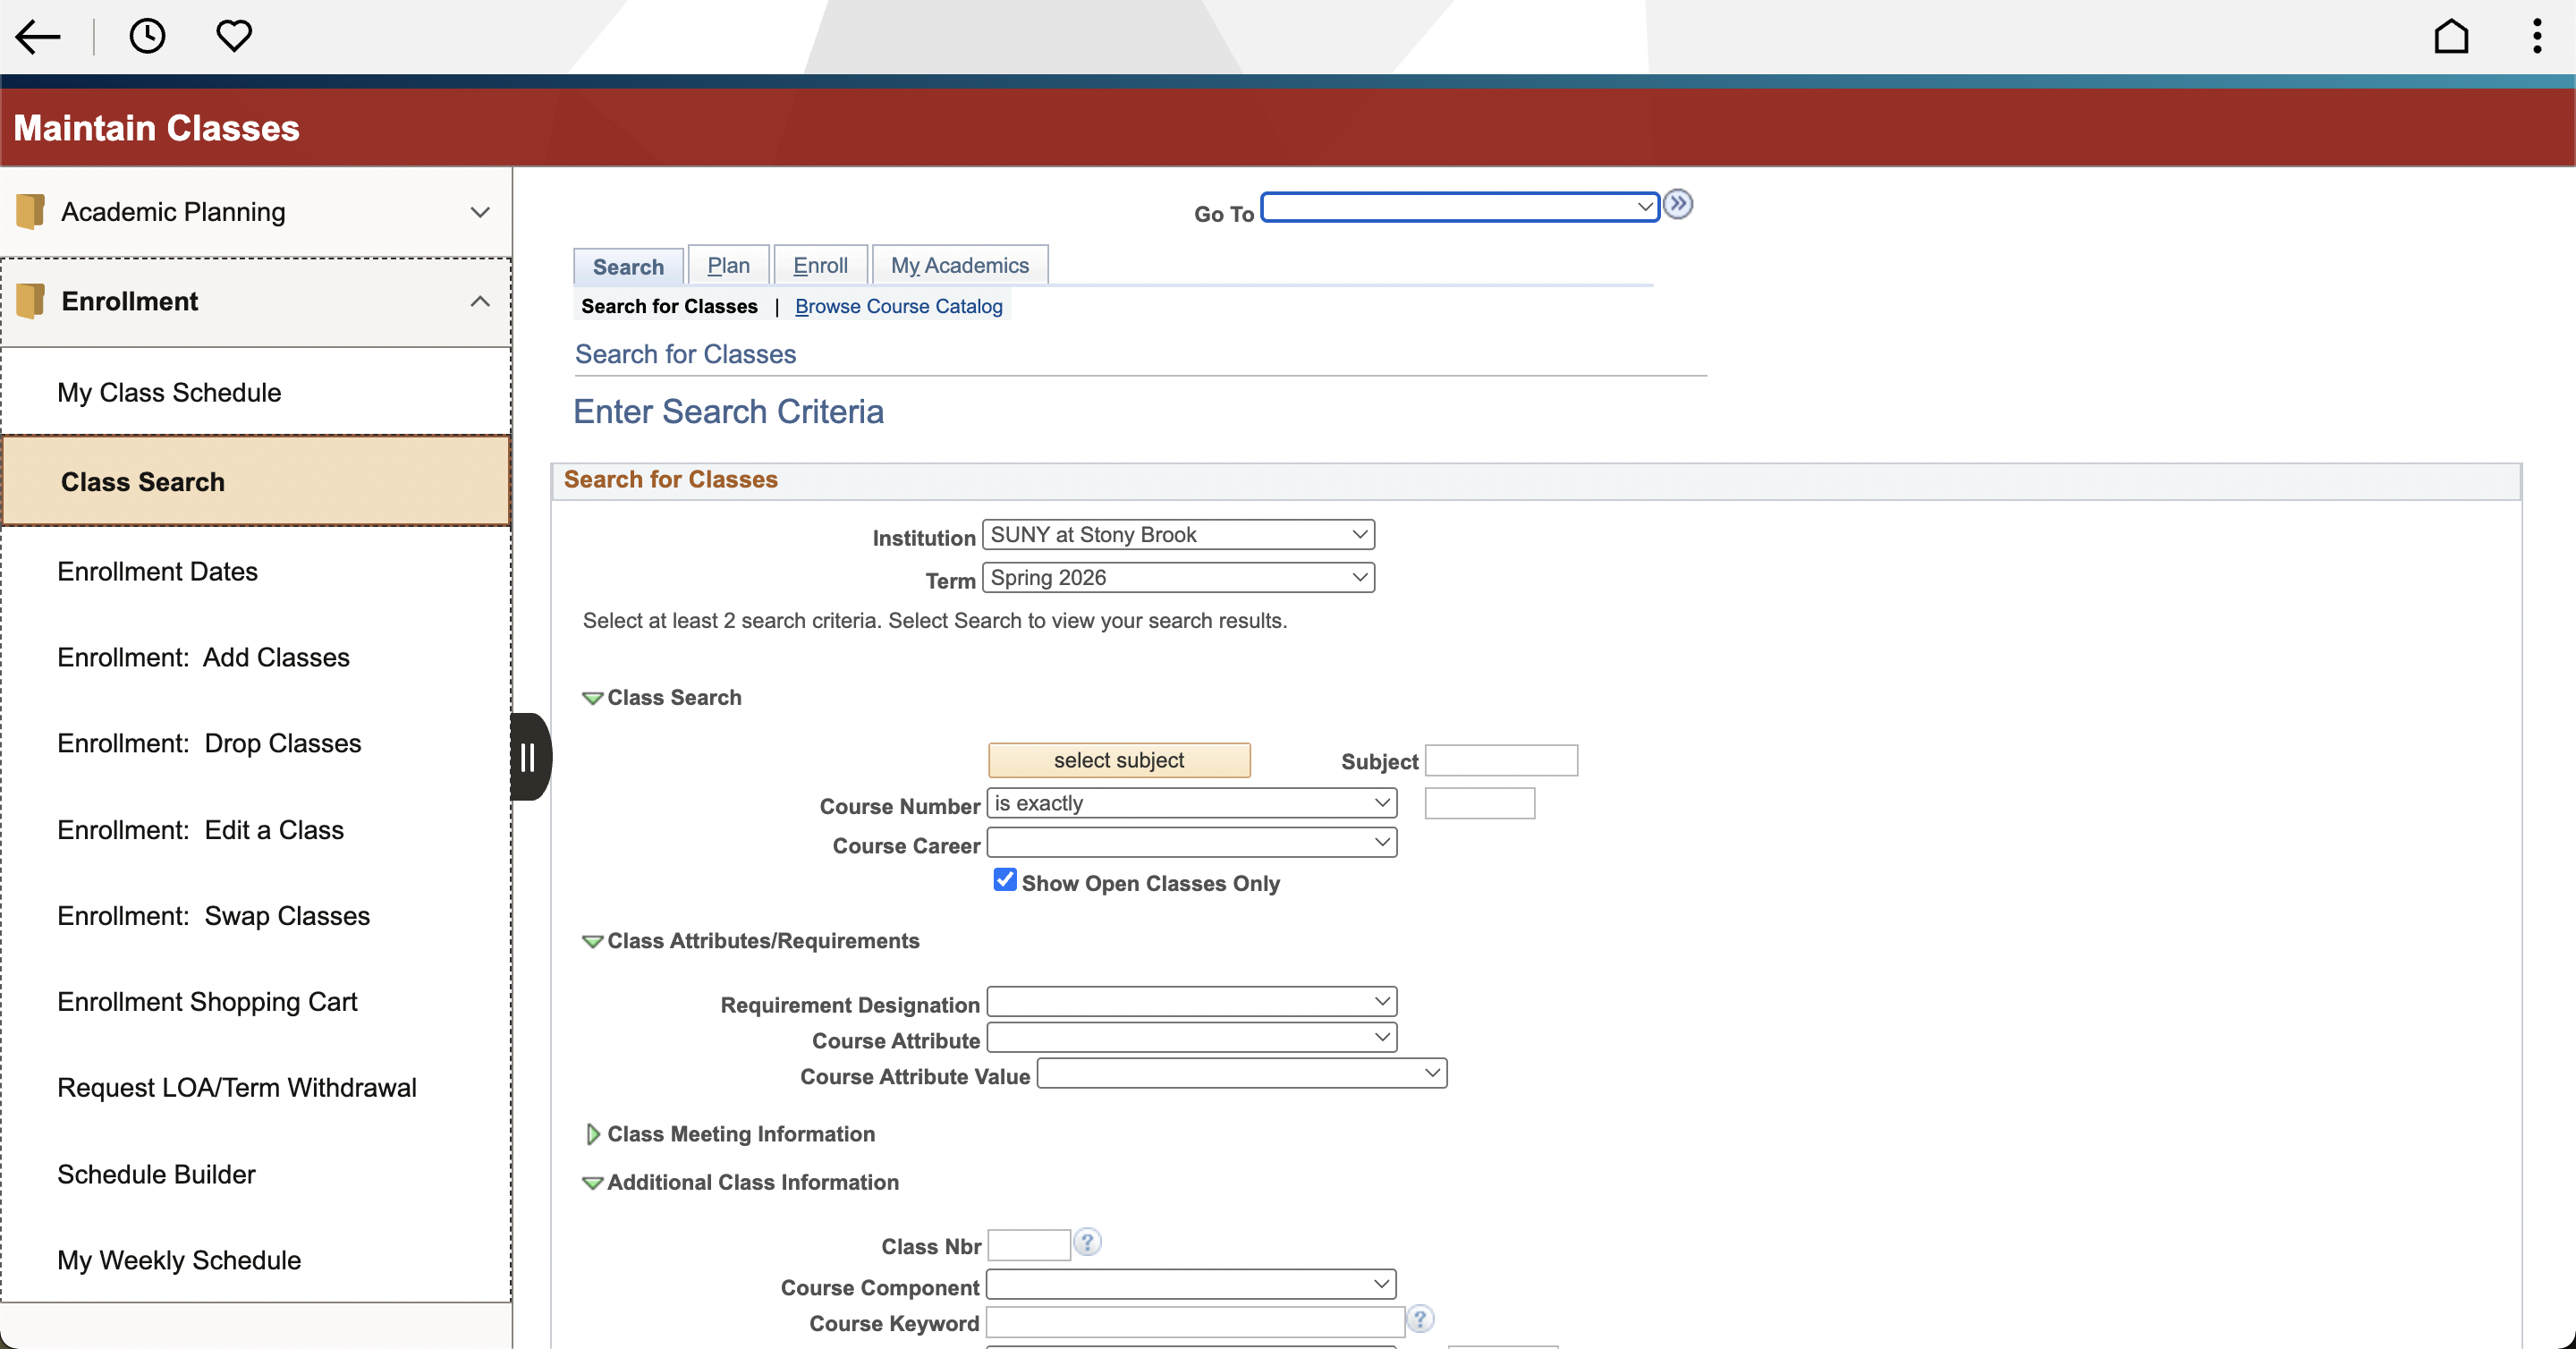This screenshot has width=2576, height=1349.
Task: Click the select subject button
Action: (x=1119, y=761)
